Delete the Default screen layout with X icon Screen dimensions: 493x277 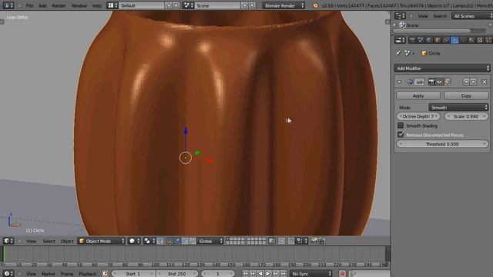click(176, 5)
